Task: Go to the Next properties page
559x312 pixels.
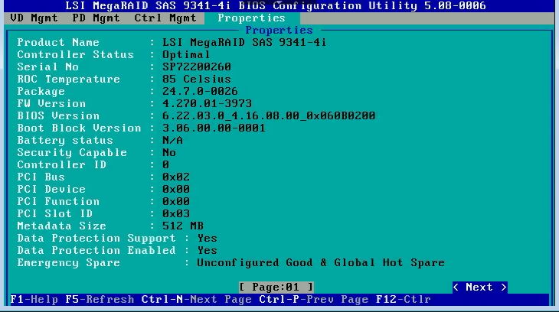Action: pyautogui.click(x=479, y=287)
